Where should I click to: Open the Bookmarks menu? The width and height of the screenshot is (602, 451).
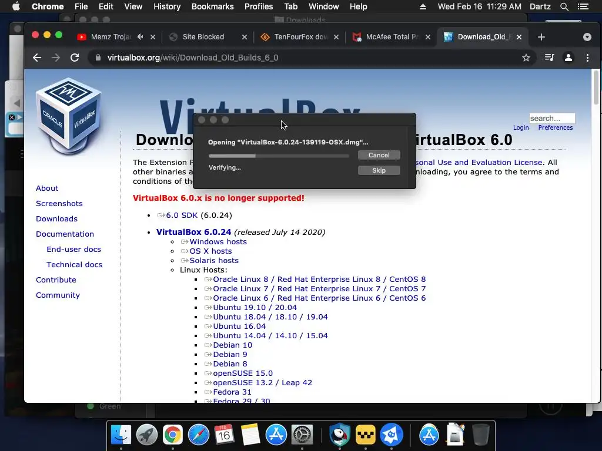[x=213, y=6]
